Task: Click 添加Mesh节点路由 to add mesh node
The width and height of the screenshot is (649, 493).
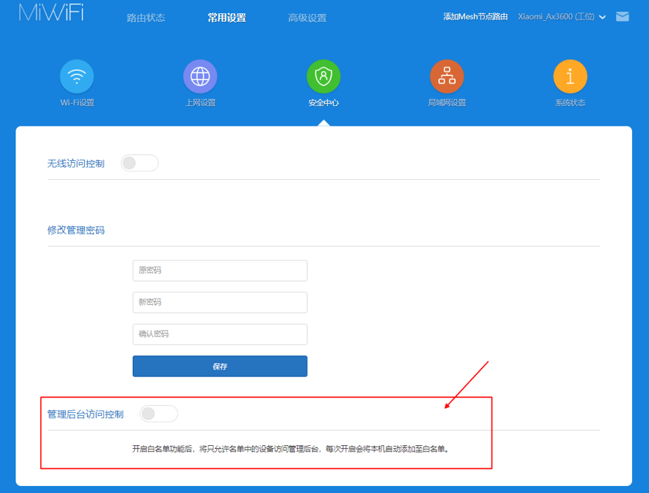Action: tap(476, 15)
